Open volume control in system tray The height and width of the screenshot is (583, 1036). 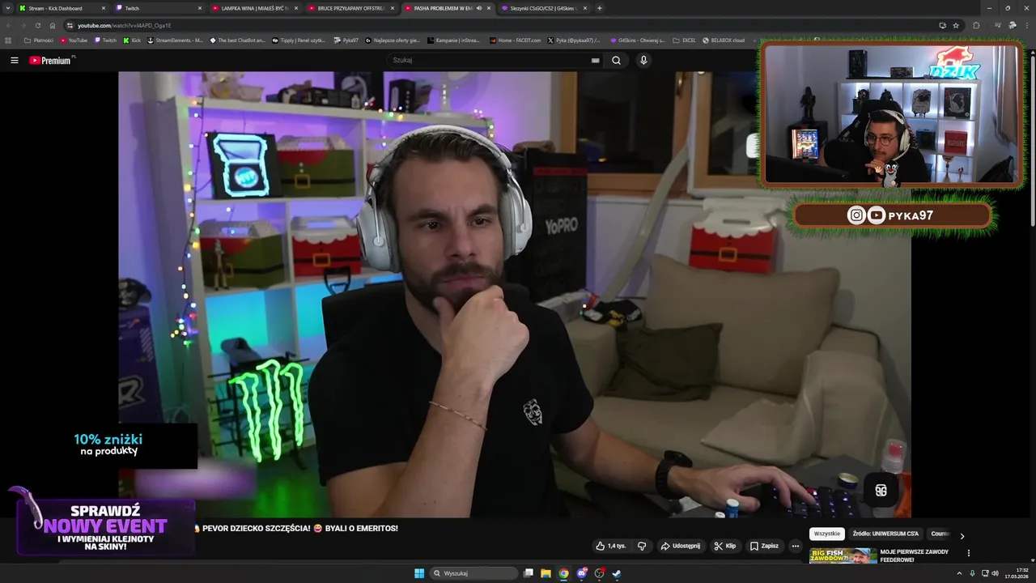[995, 573]
